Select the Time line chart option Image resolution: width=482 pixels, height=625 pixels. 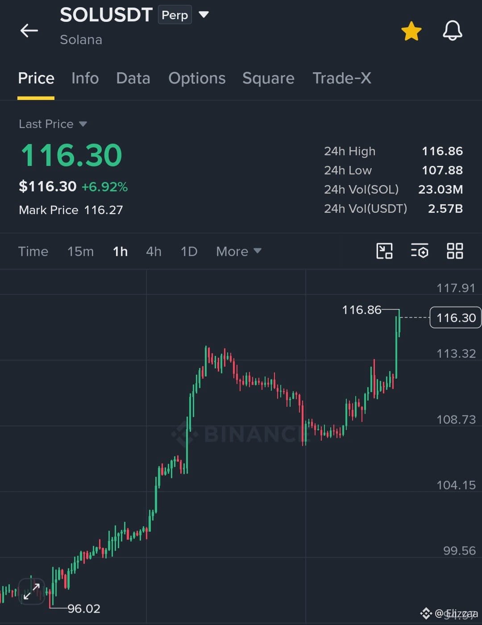[x=33, y=251]
